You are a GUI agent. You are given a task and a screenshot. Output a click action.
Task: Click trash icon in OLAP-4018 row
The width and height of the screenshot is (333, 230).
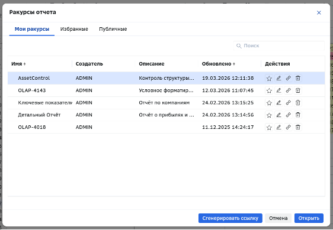coord(298,127)
